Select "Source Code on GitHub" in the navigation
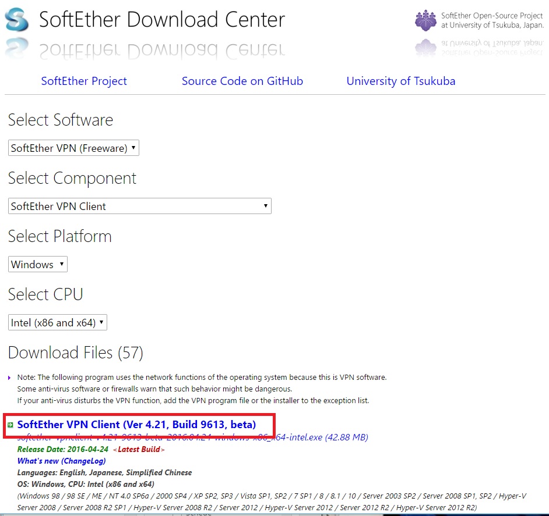Viewport: 549px width, 516px height. tap(242, 81)
